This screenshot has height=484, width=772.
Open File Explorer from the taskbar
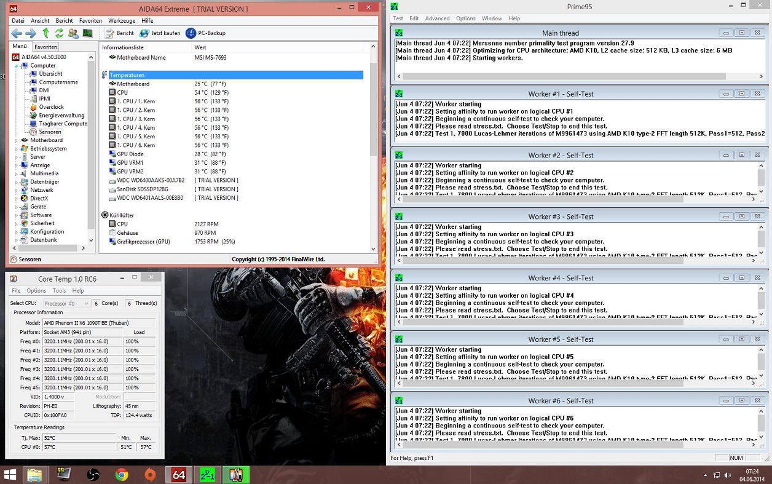point(34,475)
